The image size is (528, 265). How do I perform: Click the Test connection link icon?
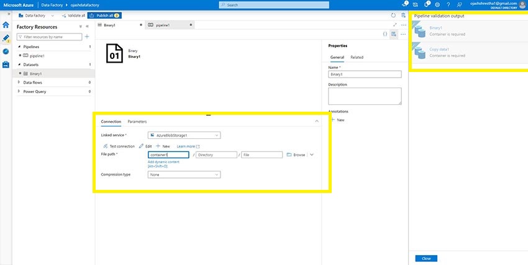(x=106, y=146)
